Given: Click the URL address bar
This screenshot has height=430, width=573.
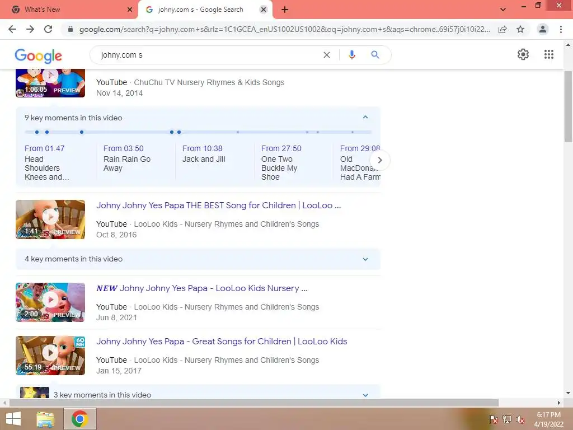Looking at the screenshot, I should tap(285, 29).
